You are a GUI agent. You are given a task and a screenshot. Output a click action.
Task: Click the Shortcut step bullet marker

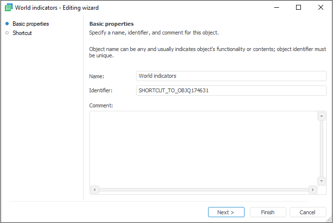(x=7, y=33)
